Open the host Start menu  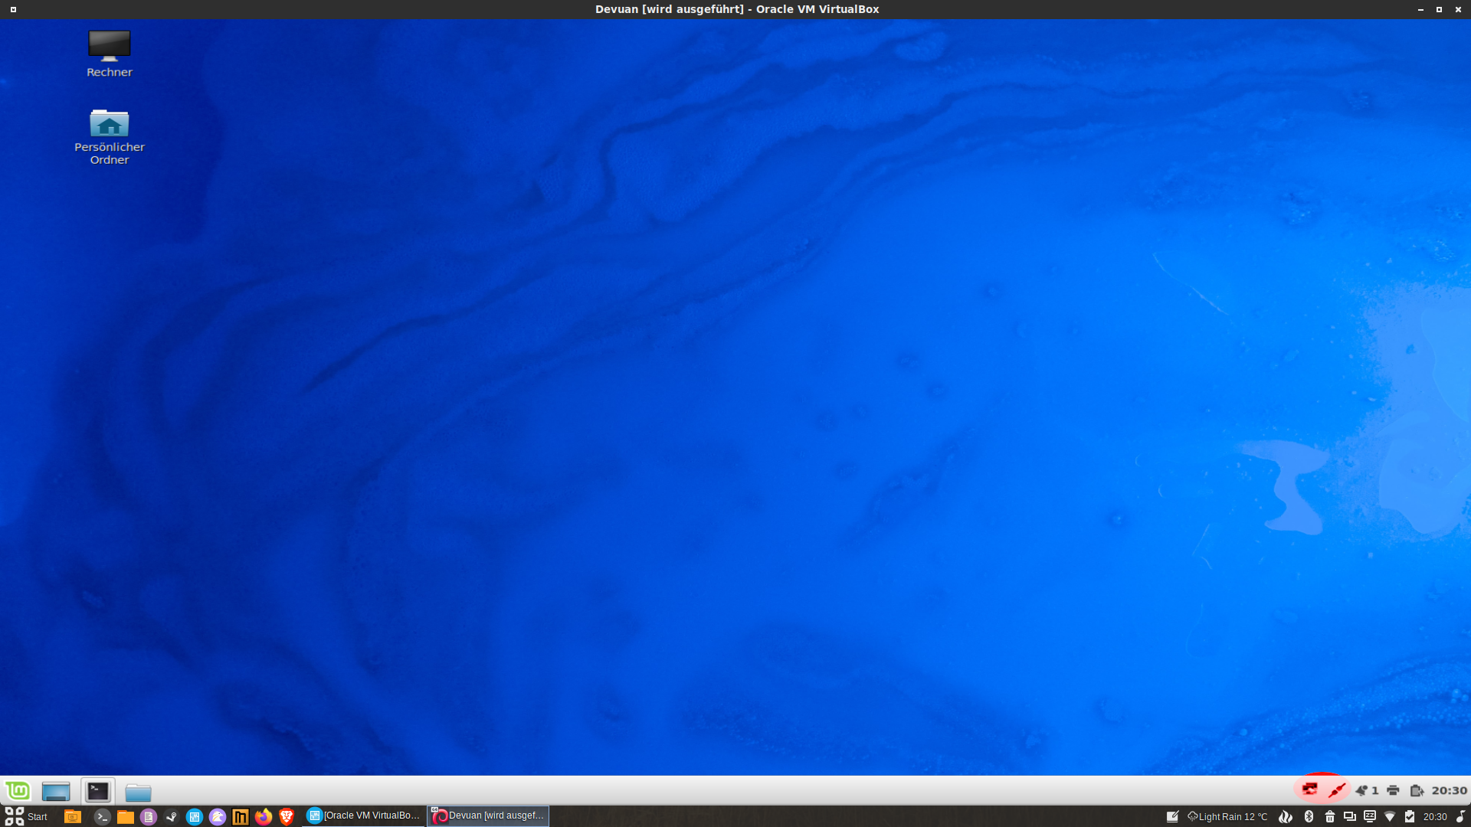tap(26, 816)
